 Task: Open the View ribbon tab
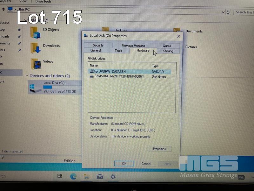tap(23, 1)
